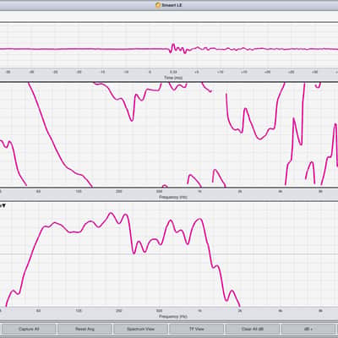Click the phase trace dip near 200 Hz
Image resolution: width=338 pixels, height=338 pixels.
(x=132, y=121)
